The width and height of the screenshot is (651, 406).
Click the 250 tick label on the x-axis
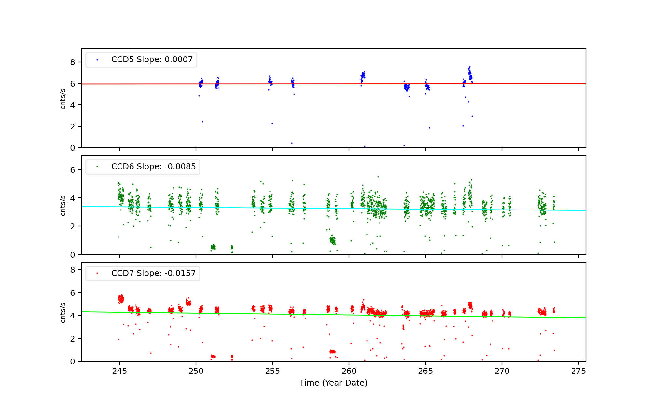click(x=196, y=371)
